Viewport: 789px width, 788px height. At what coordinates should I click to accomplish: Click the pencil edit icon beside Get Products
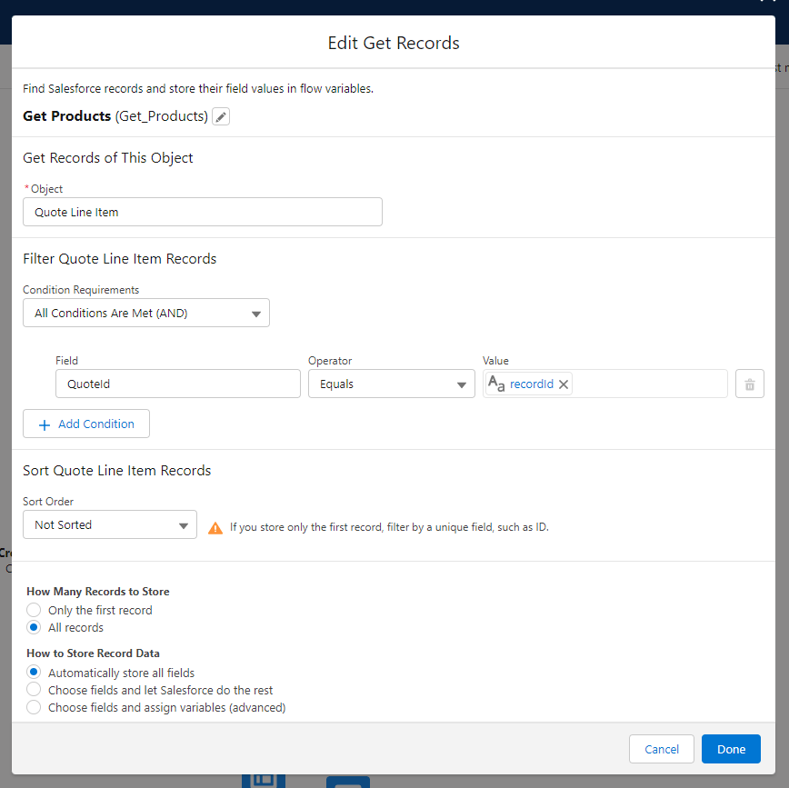(x=221, y=117)
